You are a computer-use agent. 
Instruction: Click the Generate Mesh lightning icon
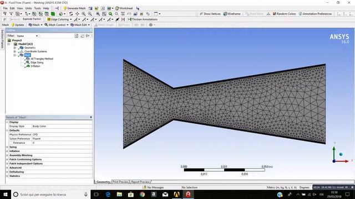pos(65,8)
